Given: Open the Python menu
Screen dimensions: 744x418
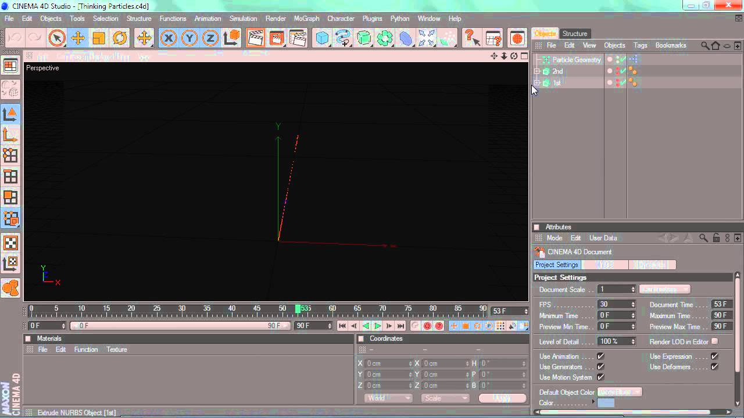Looking at the screenshot, I should pyautogui.click(x=399, y=19).
